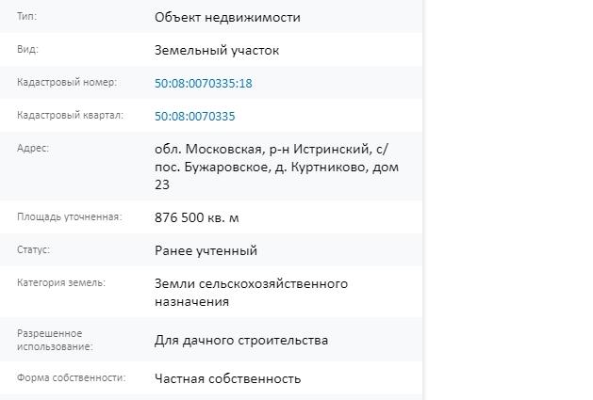Image resolution: width=593 pixels, height=400 pixels.
Task: Click the Статус label
Action: (33, 249)
